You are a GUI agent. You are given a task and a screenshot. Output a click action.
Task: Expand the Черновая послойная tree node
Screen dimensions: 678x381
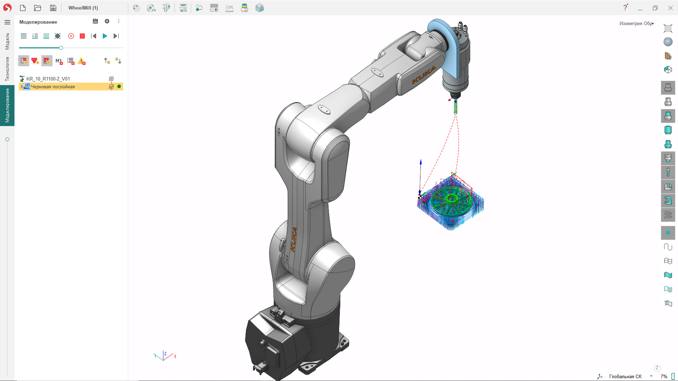tap(22, 87)
